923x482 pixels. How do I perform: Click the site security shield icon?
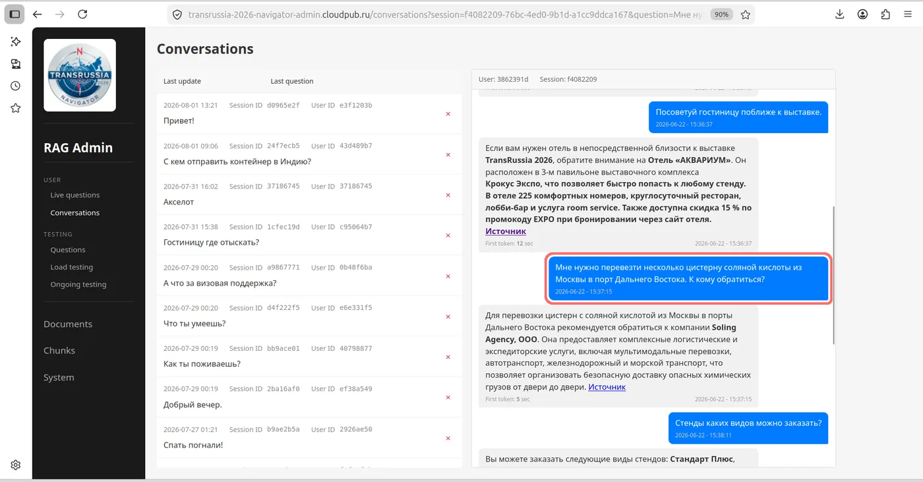(177, 15)
